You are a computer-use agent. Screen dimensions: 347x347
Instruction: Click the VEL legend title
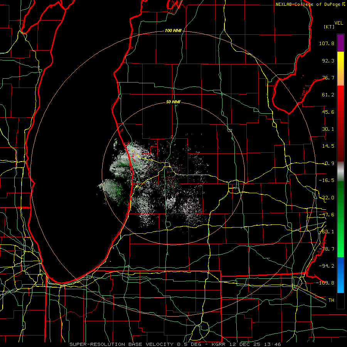[x=339, y=23]
